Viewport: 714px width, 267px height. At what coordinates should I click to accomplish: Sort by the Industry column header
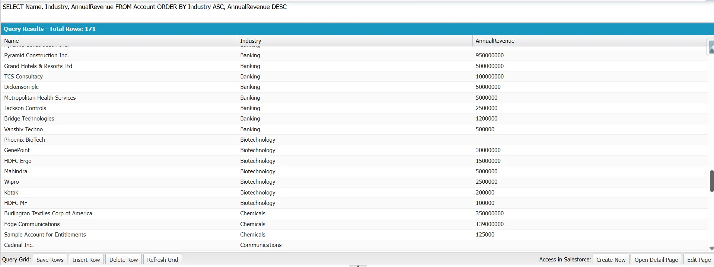pos(354,41)
